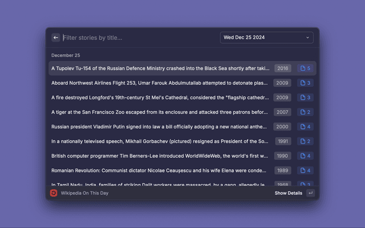Click the Wikipedia On This Day extension icon

[54, 193]
